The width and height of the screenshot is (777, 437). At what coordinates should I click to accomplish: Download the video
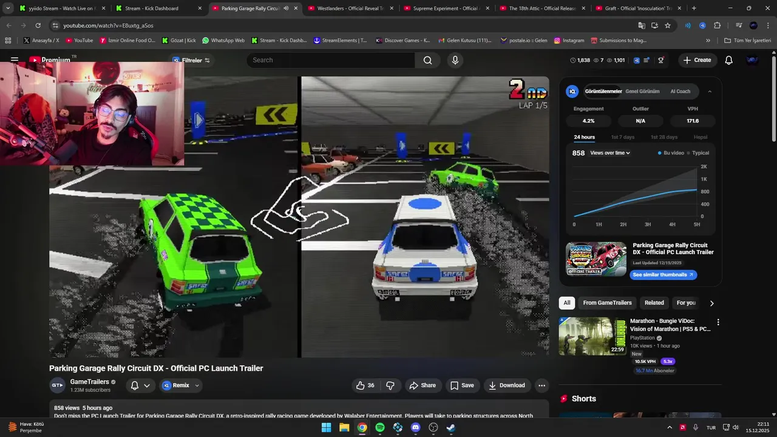pos(507,385)
